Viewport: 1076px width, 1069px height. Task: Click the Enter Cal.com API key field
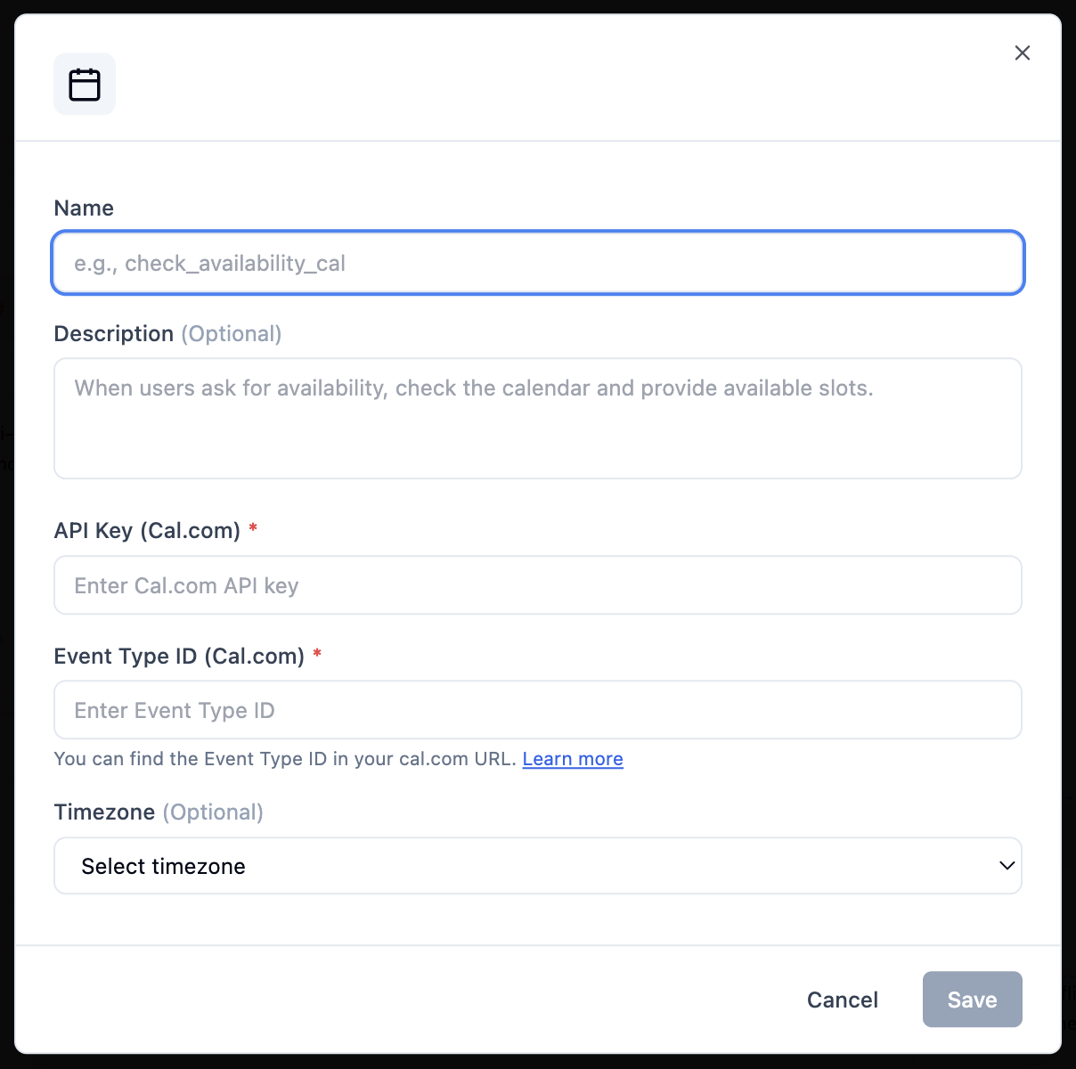[538, 585]
